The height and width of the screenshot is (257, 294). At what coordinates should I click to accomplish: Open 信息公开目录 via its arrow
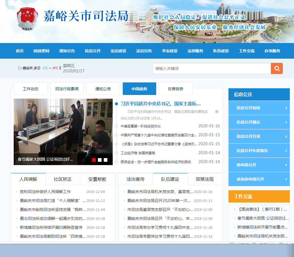(286, 136)
